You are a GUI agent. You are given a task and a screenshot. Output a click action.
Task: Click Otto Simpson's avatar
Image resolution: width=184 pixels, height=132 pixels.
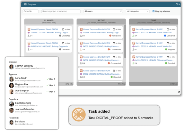pos(11,92)
